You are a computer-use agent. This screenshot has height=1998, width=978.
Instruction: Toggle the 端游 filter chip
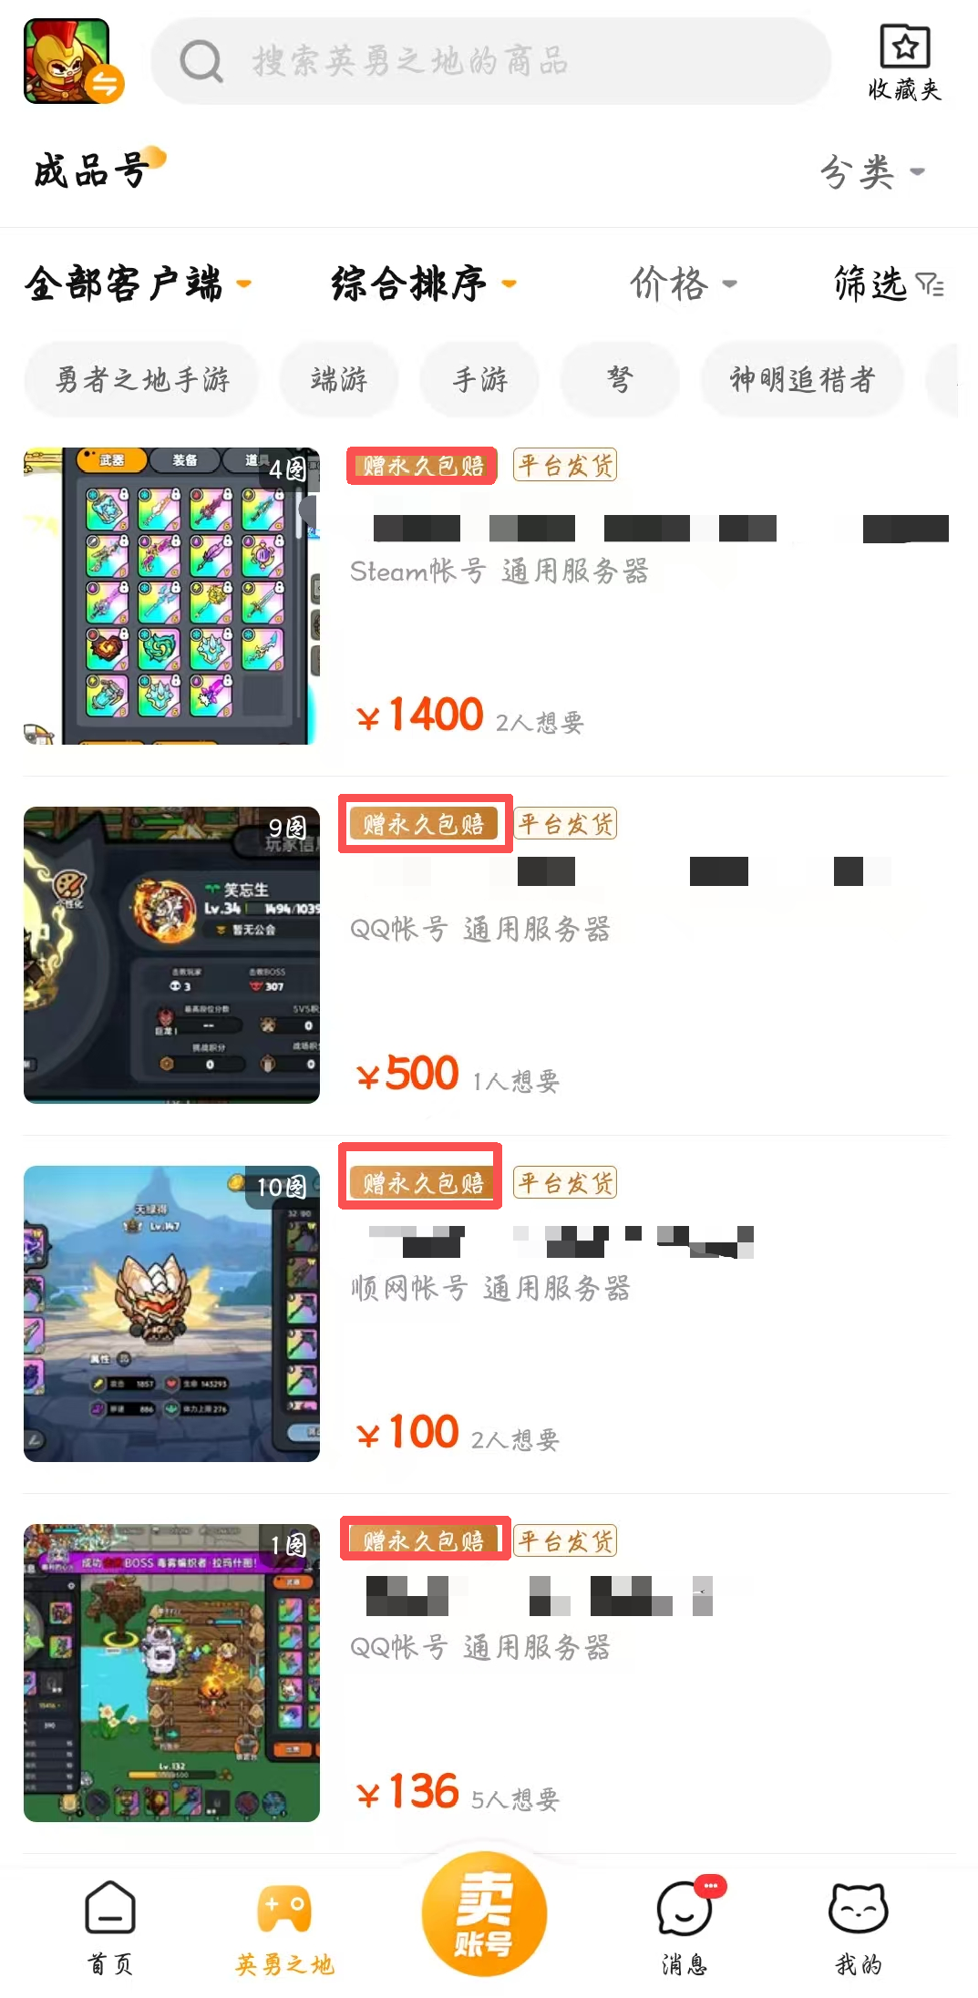(x=339, y=379)
